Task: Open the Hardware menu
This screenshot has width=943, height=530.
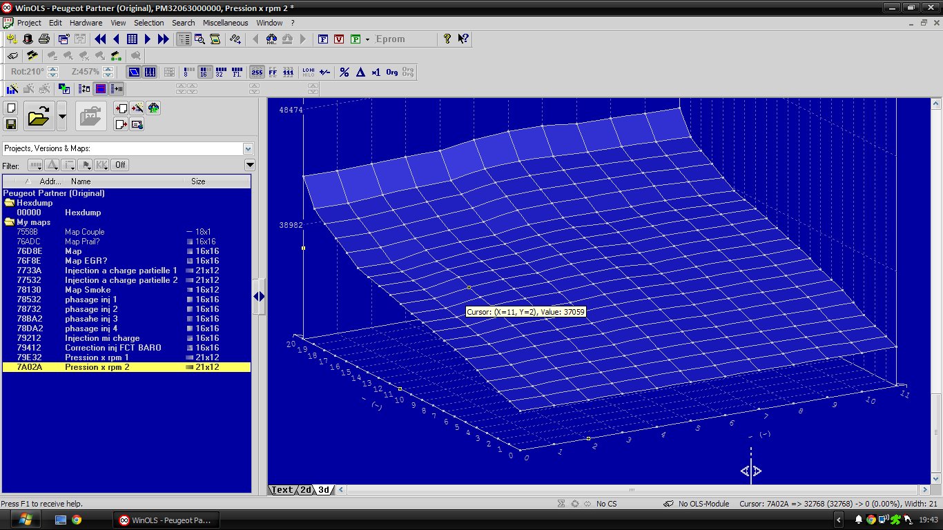Action: pyautogui.click(x=86, y=23)
